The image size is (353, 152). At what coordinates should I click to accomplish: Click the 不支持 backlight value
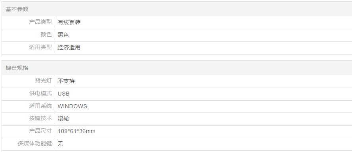click(x=66, y=81)
